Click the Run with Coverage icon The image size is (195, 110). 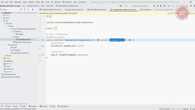161,6
